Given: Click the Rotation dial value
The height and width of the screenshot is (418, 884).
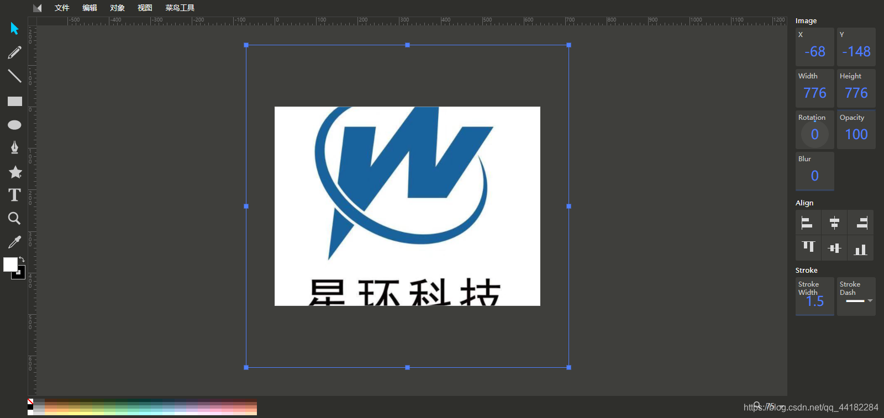Looking at the screenshot, I should (x=815, y=134).
